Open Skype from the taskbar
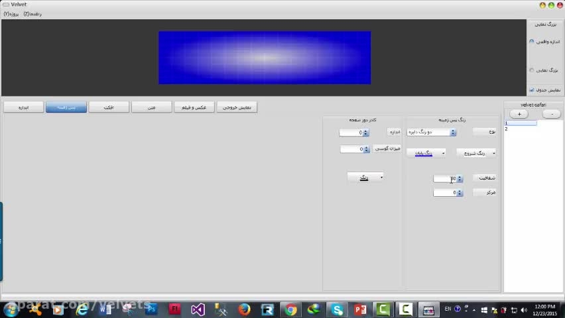 [337, 309]
